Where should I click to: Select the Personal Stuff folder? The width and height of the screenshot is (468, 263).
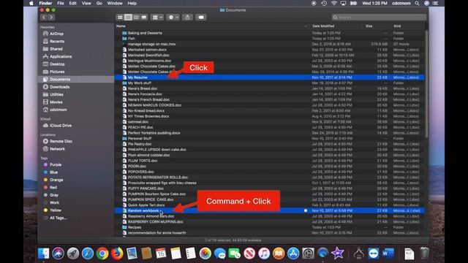pos(269,138)
